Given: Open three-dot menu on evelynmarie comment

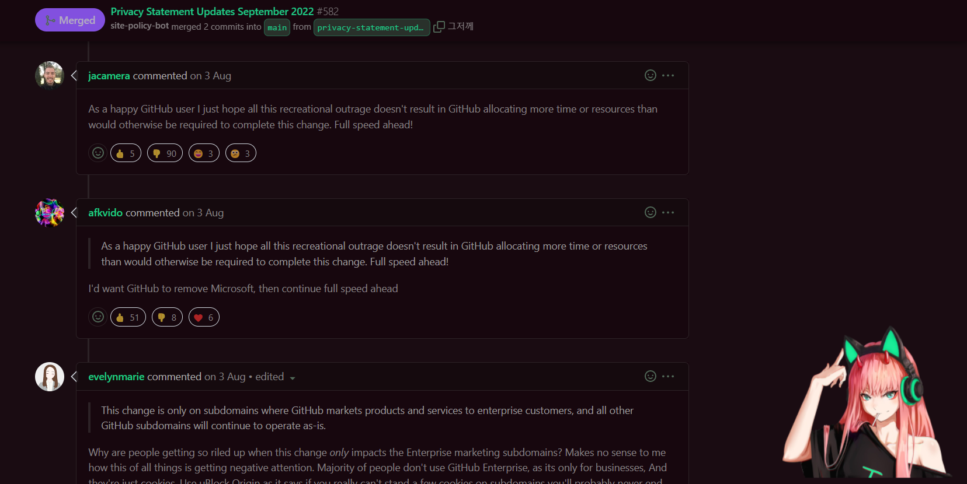Looking at the screenshot, I should [x=668, y=376].
